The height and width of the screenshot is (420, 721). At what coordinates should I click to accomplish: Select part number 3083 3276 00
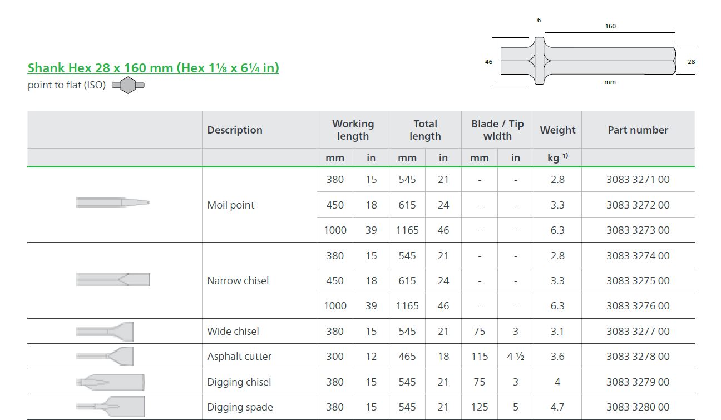(x=638, y=306)
